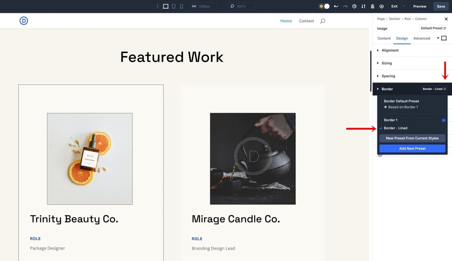Switch to phone preview mode

coord(181,6)
